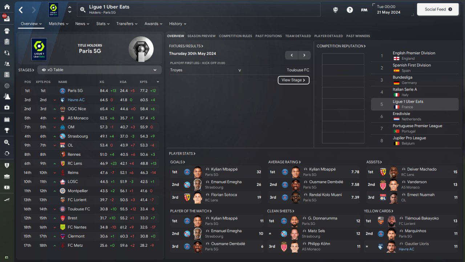Open the circular arrows Transfers sidebar icon

(x=7, y=153)
